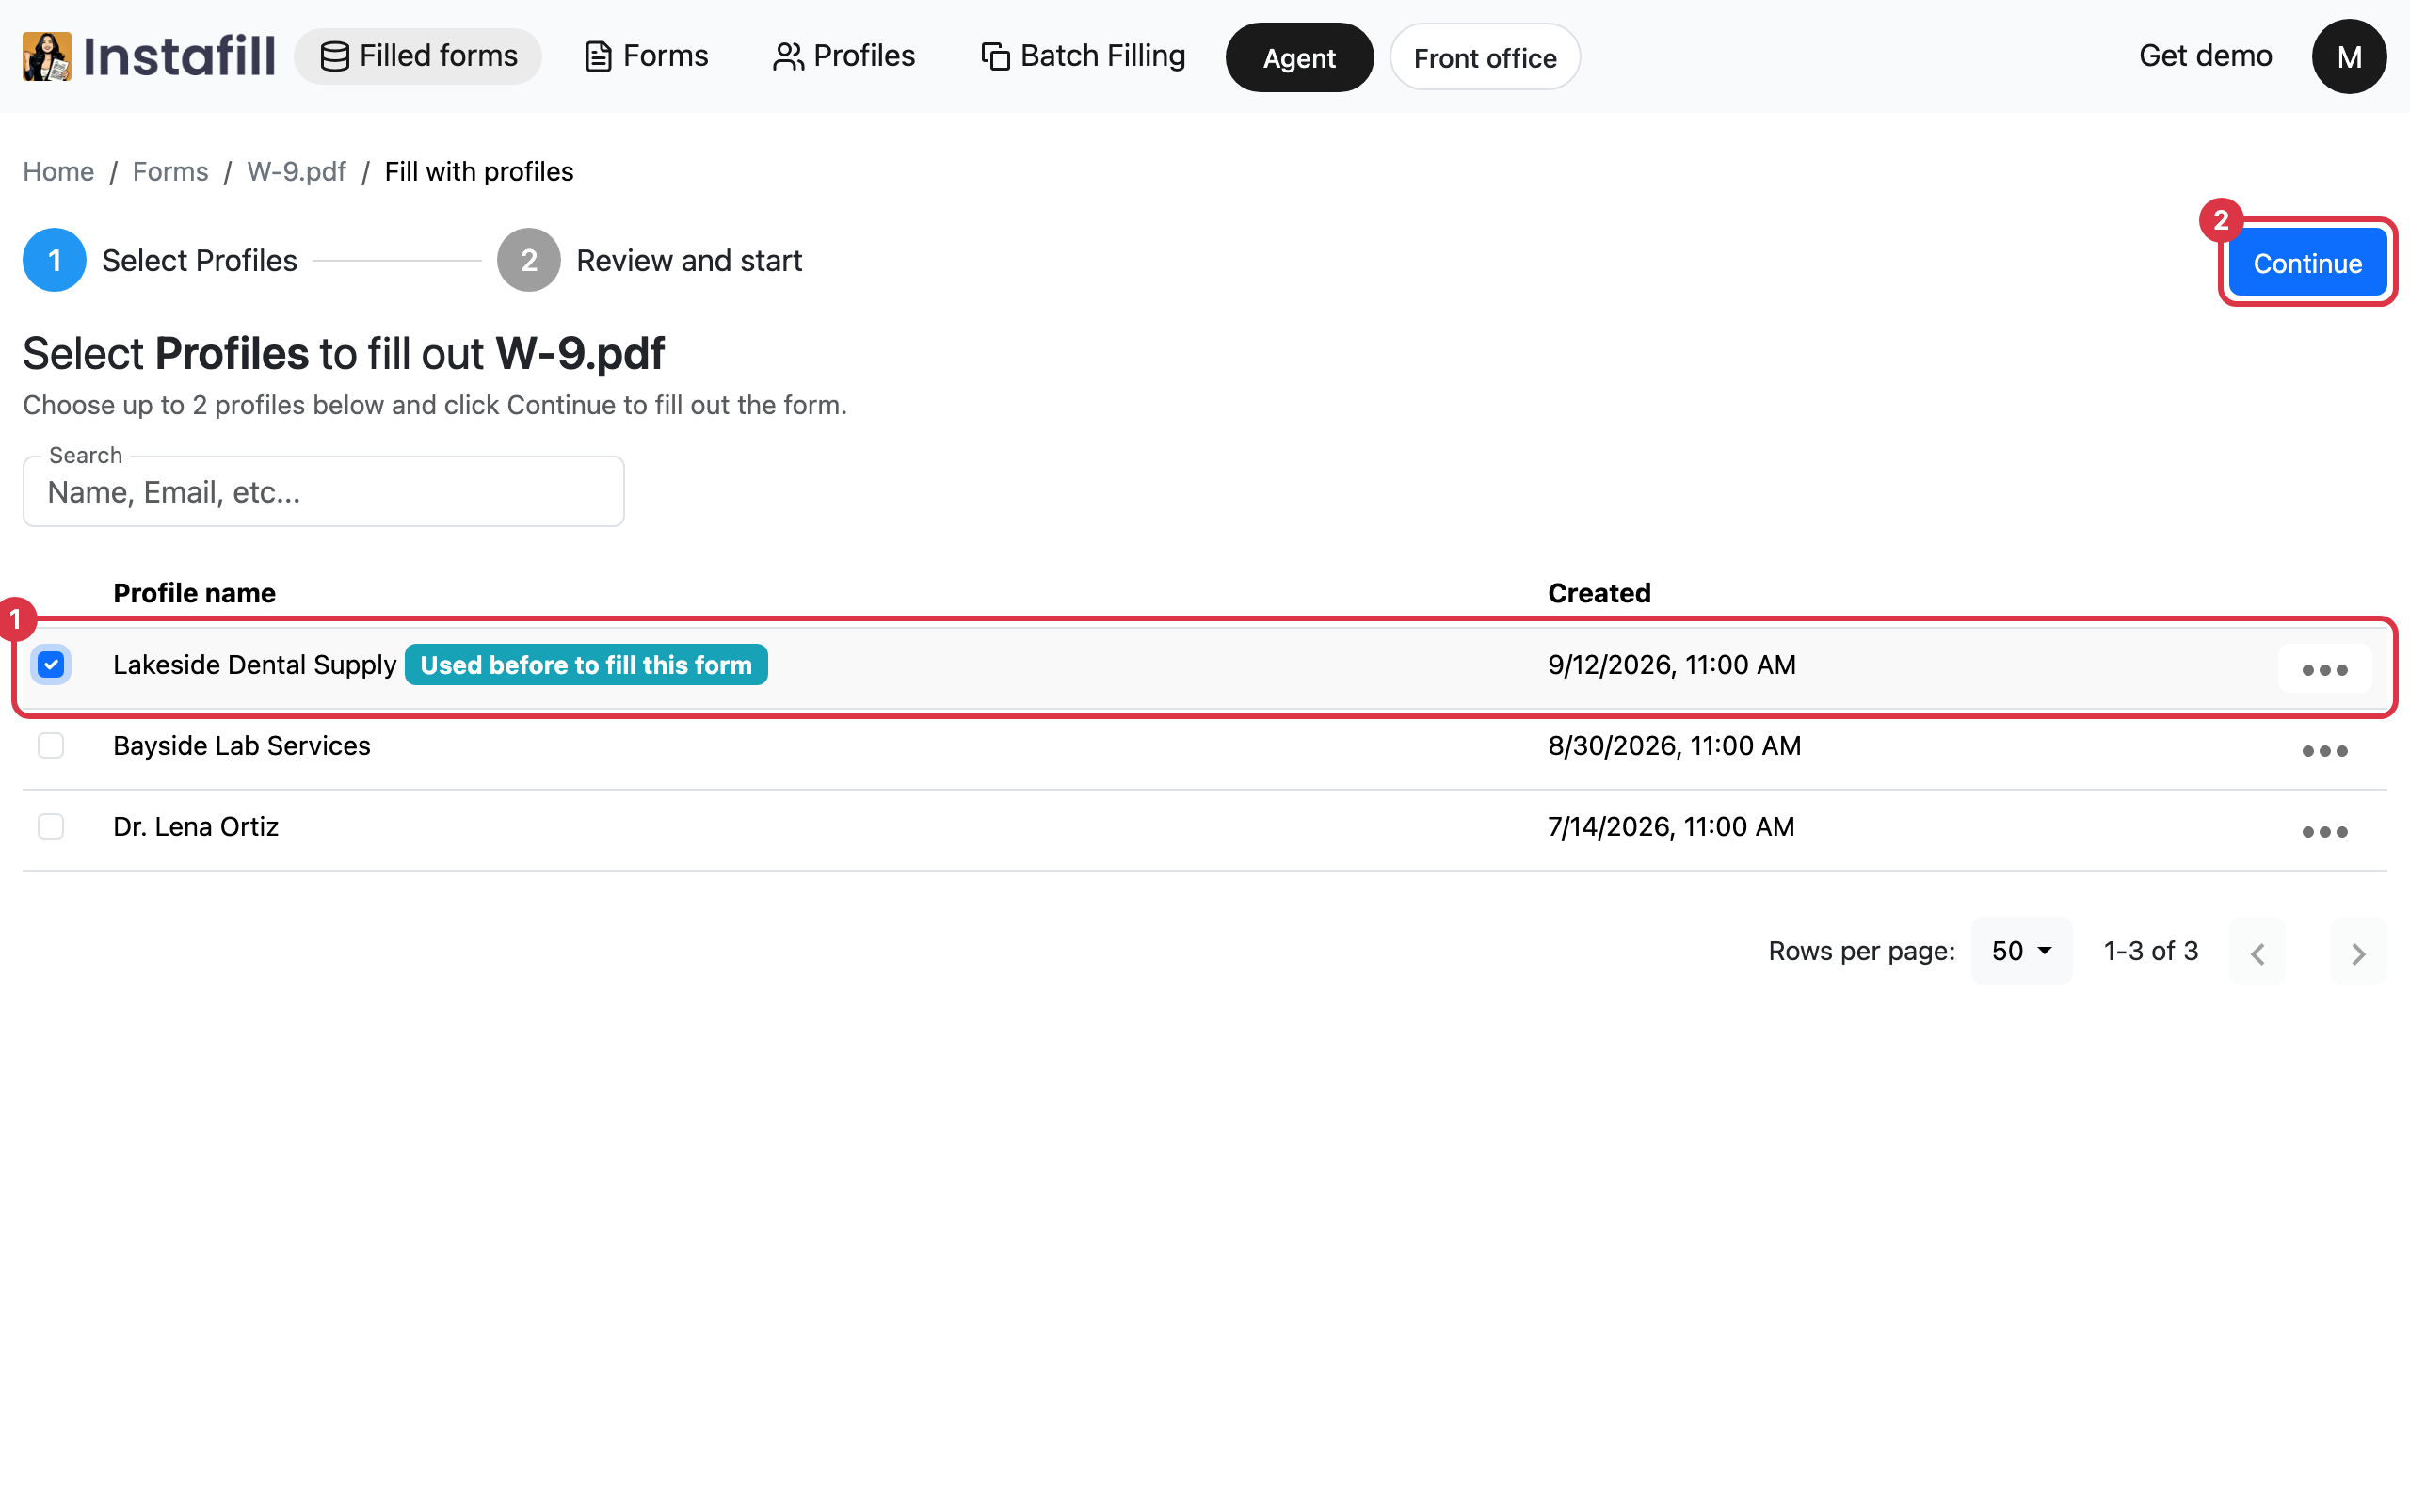2410x1506 pixels.
Task: Click the Lakeside Dental Supply name
Action: click(255, 665)
